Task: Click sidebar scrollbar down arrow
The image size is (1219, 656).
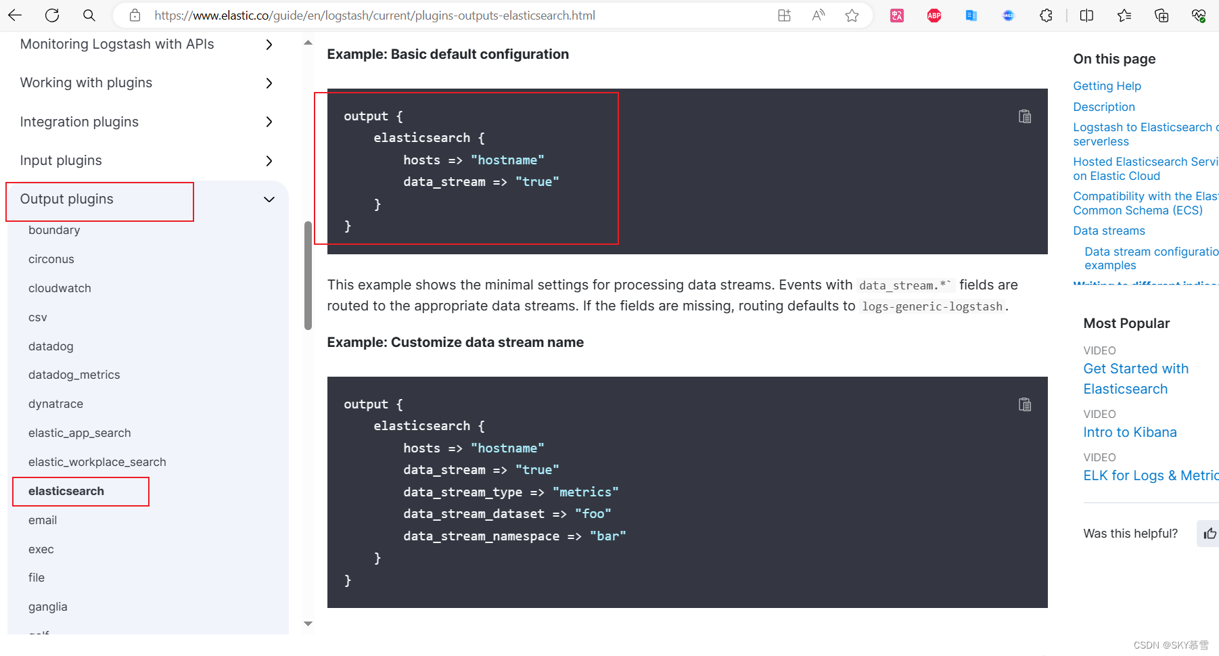Action: pyautogui.click(x=308, y=624)
